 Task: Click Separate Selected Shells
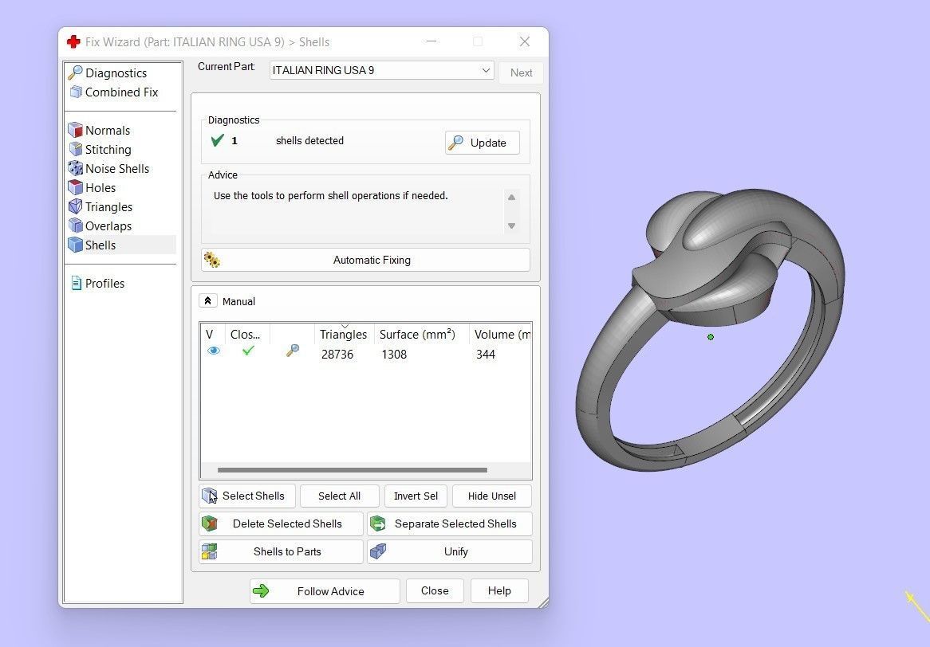450,523
